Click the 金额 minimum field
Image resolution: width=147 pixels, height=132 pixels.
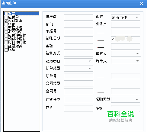[78, 47]
